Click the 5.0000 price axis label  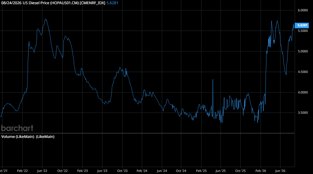pyautogui.click(x=303, y=51)
